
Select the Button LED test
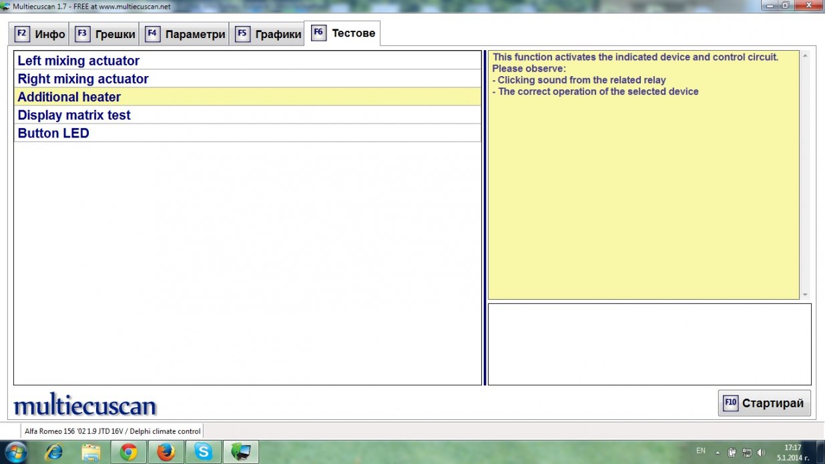click(x=247, y=133)
